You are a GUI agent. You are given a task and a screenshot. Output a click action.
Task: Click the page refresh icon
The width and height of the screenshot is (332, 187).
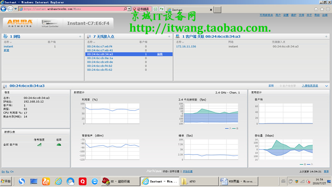tap(161, 9)
